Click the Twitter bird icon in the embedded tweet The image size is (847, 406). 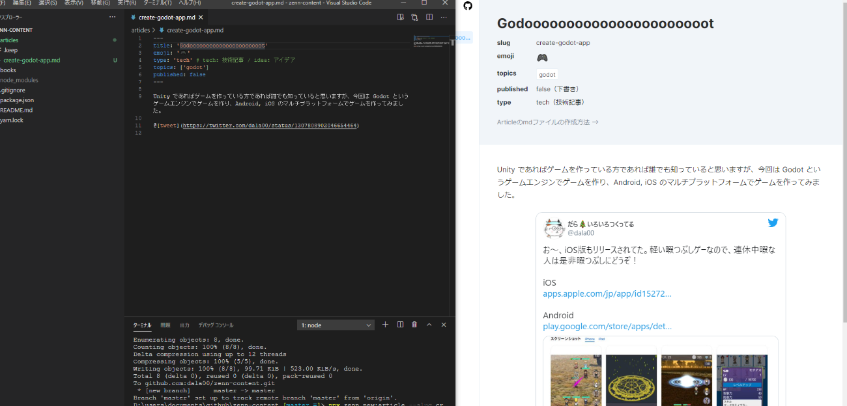pyautogui.click(x=773, y=223)
